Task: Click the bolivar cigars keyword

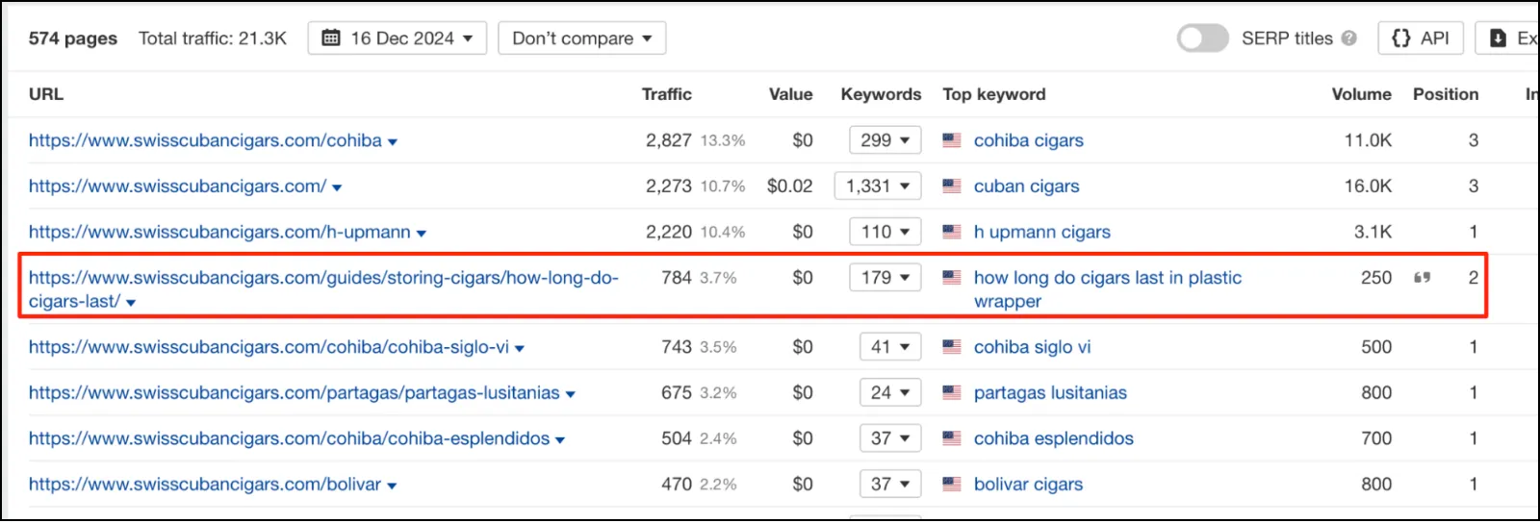Action: [1028, 485]
